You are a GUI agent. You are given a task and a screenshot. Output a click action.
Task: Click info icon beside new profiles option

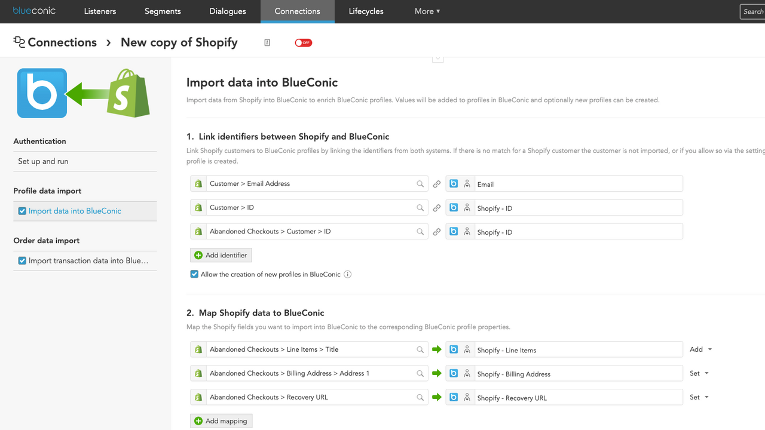tap(347, 275)
